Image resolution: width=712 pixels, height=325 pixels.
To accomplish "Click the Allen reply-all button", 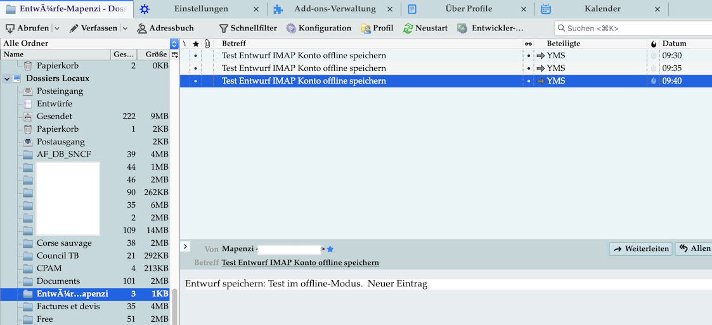I will pyautogui.click(x=694, y=249).
